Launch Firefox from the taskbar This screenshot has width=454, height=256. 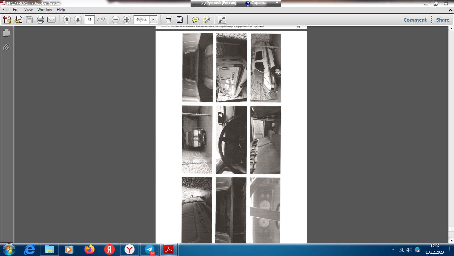click(x=89, y=249)
